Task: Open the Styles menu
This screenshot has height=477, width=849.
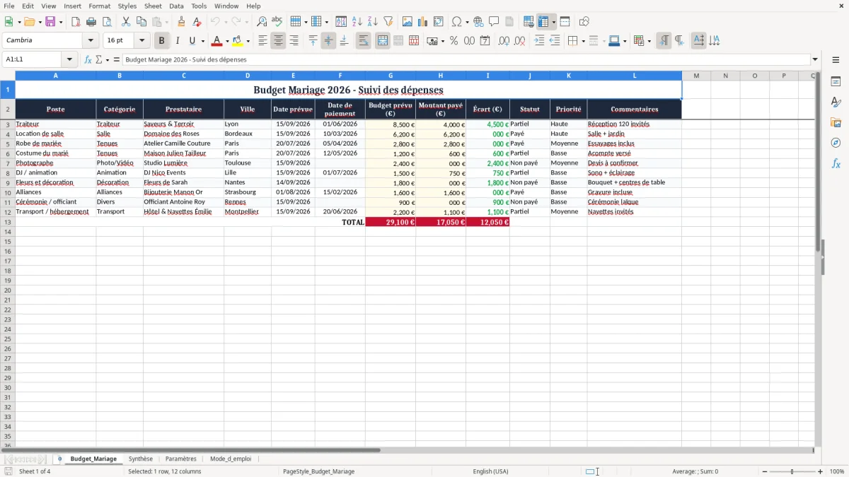Action: (x=127, y=6)
